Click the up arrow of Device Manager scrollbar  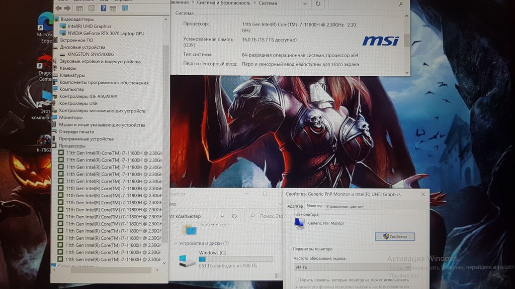tap(165, 20)
